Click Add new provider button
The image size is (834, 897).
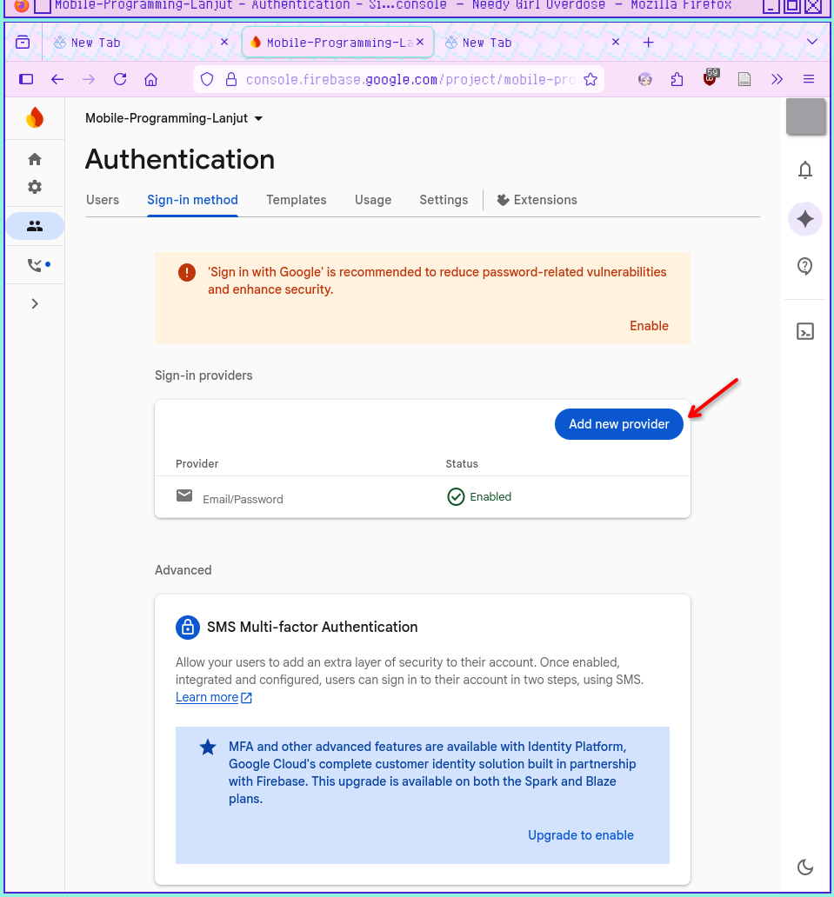pyautogui.click(x=618, y=424)
